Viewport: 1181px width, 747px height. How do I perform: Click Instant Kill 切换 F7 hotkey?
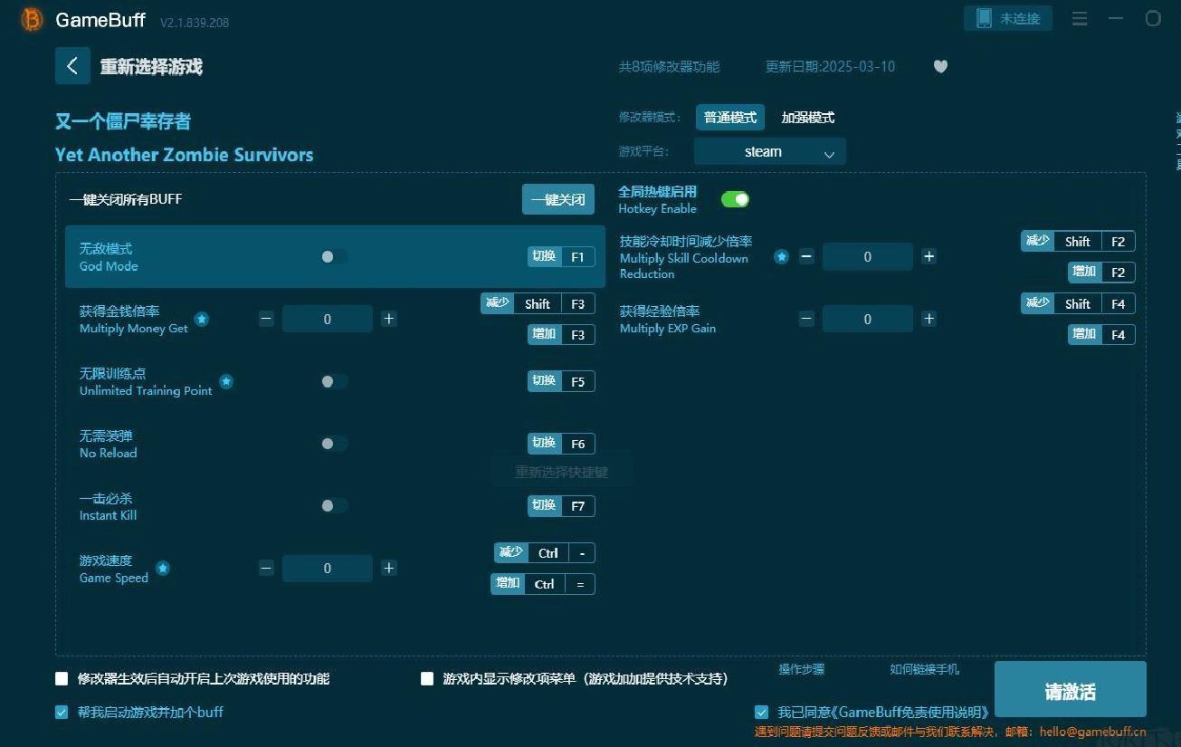(561, 506)
